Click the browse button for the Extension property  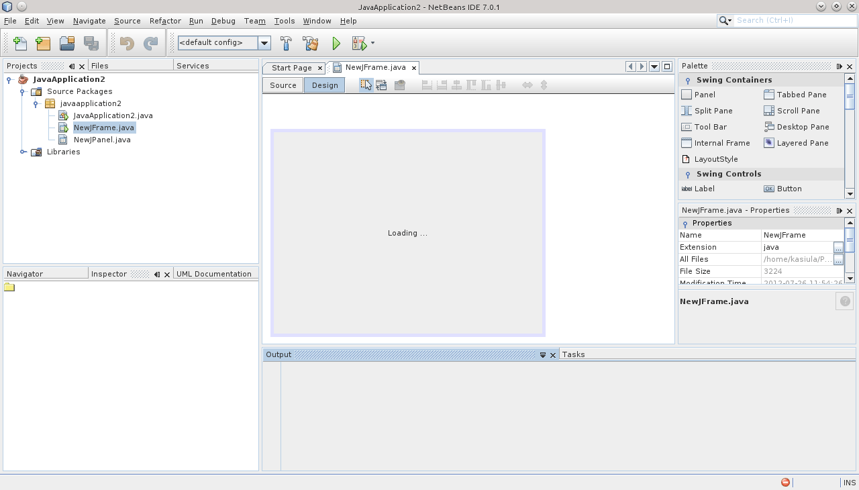(x=838, y=247)
